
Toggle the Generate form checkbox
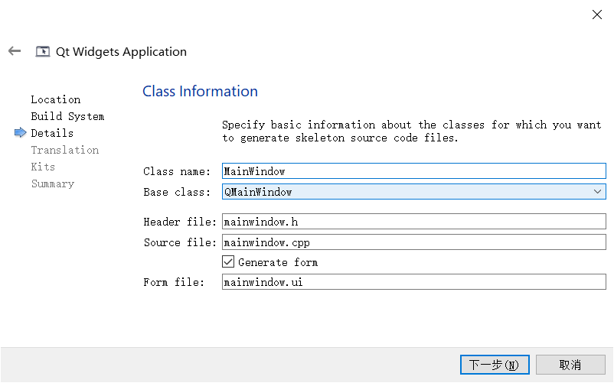(x=228, y=262)
